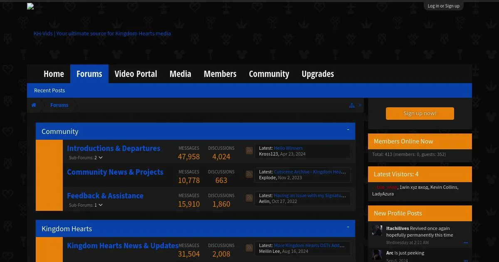Open the Community category heading
The width and height of the screenshot is (499, 262).
click(60, 131)
